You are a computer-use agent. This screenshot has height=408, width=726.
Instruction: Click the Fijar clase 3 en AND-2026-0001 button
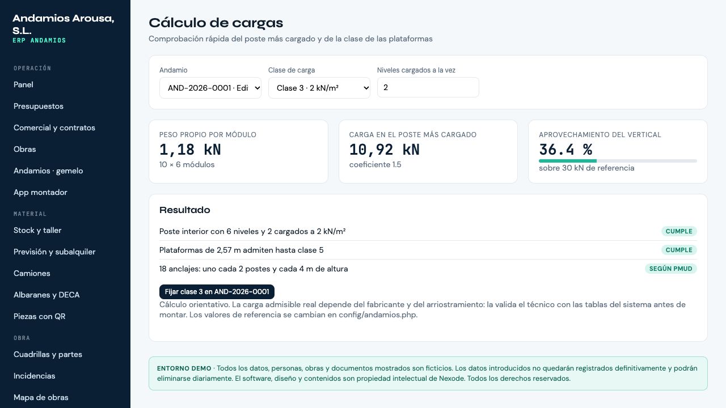pyautogui.click(x=217, y=292)
